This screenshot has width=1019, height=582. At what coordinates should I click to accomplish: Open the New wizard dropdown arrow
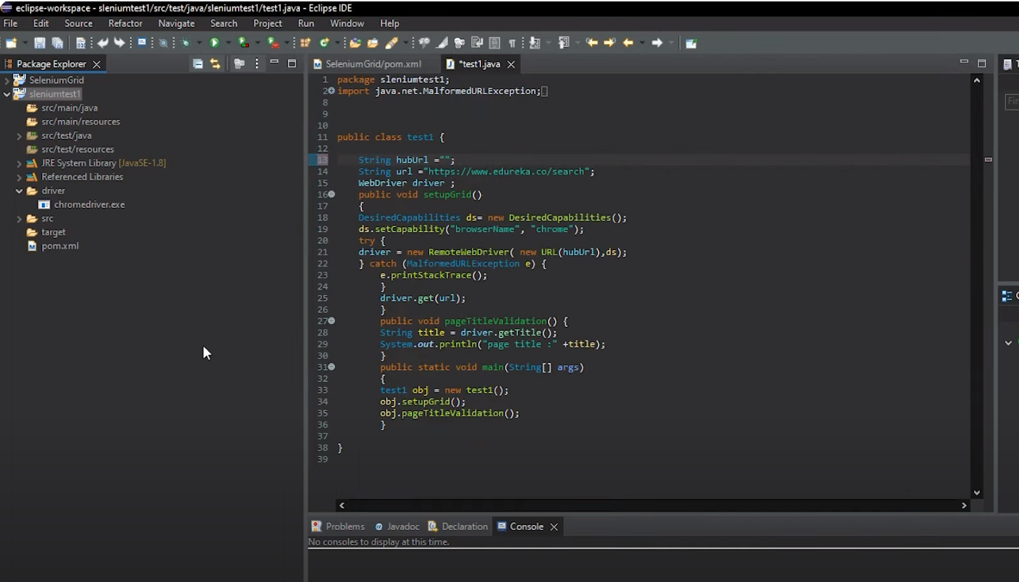click(25, 43)
